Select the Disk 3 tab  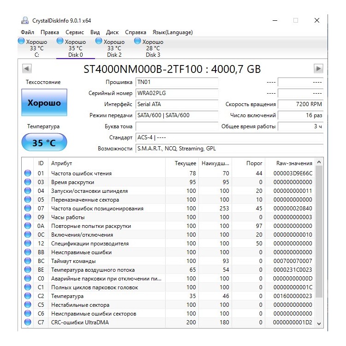[153, 48]
